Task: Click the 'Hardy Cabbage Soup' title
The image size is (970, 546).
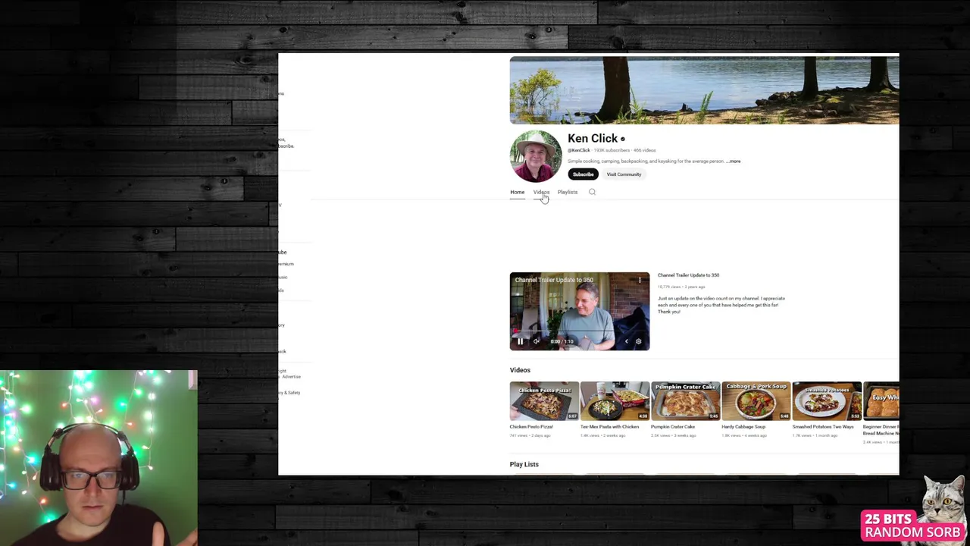Action: pyautogui.click(x=743, y=427)
